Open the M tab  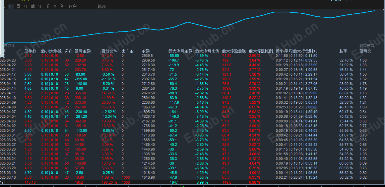55,7
